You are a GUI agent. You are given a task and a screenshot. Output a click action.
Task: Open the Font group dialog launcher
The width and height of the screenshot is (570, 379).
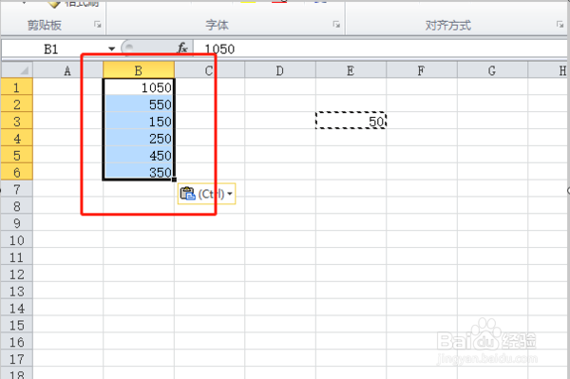[x=336, y=25]
